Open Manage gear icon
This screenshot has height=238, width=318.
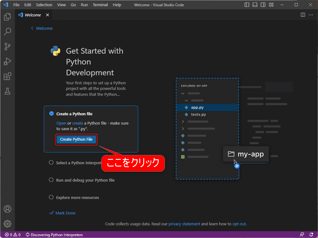[x=7, y=224]
